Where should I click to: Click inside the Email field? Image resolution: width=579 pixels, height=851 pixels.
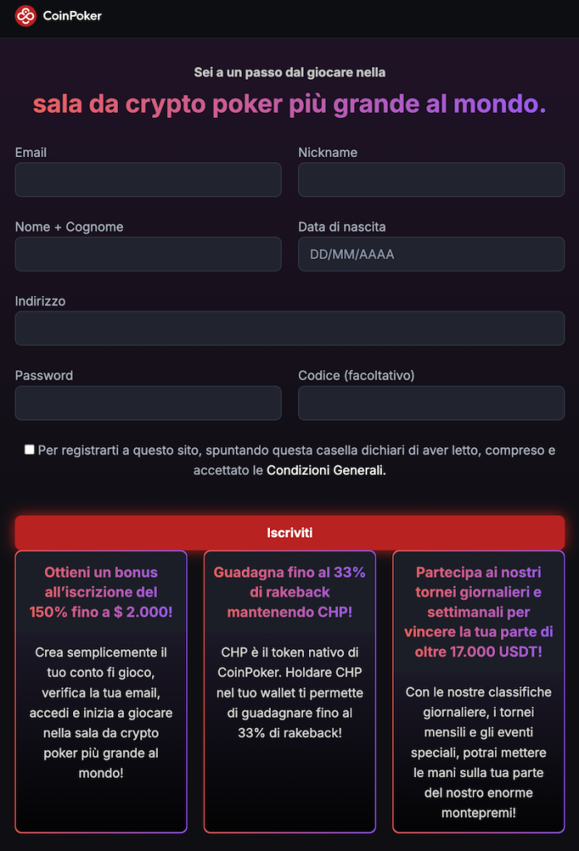(148, 180)
